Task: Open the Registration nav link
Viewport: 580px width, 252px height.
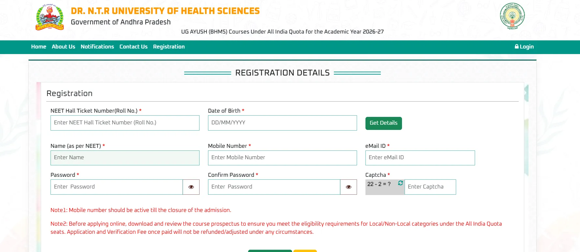Action: point(169,47)
